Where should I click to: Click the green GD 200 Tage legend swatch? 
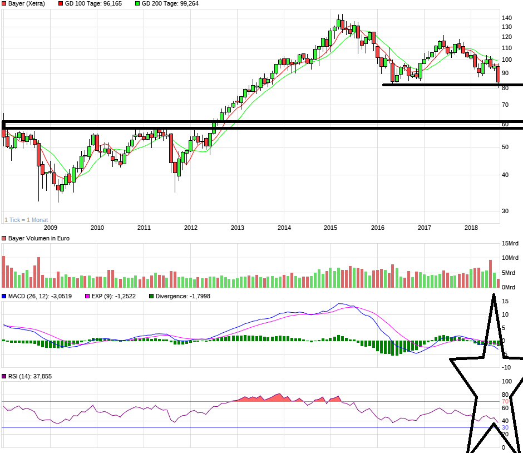tap(137, 4)
